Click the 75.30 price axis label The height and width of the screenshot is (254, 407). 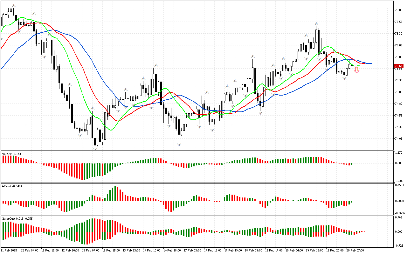pyautogui.click(x=398, y=80)
